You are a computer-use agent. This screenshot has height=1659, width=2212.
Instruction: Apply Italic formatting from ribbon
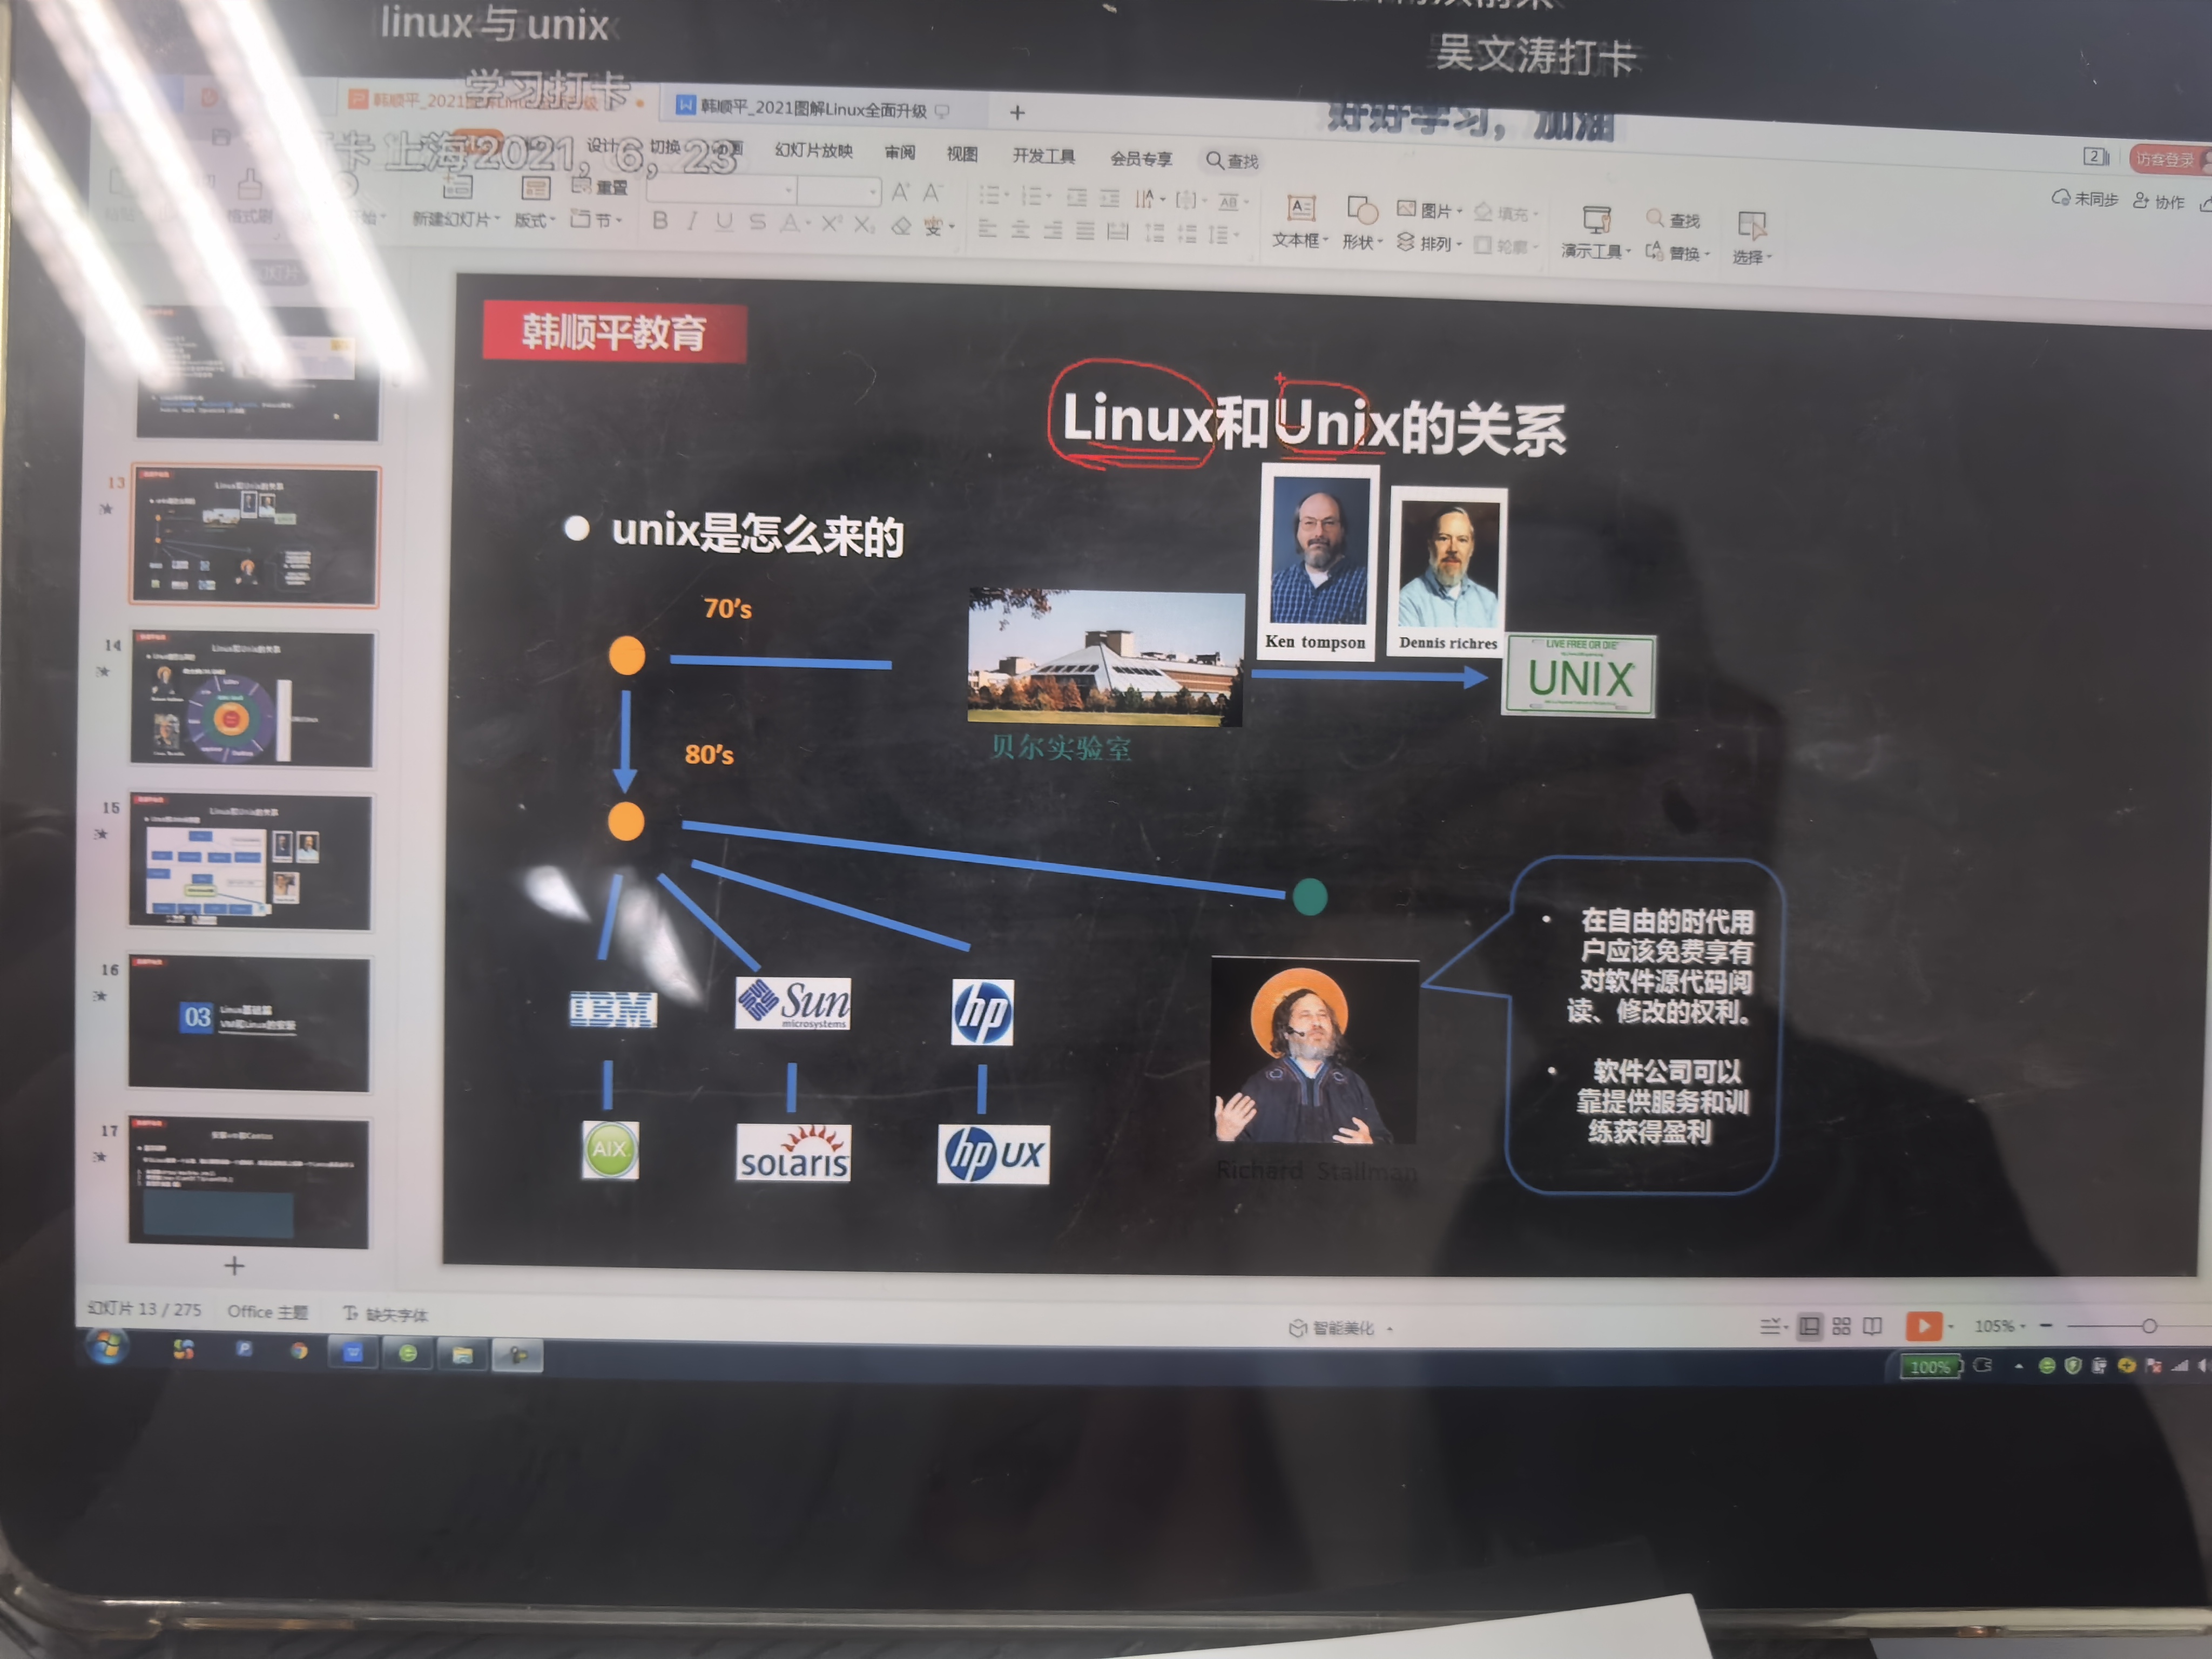692,221
